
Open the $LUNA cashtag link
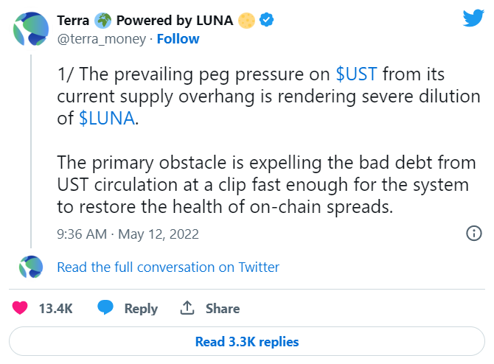tap(106, 119)
